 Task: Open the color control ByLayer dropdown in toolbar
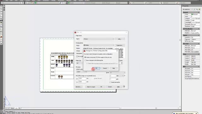pyautogui.click(x=75, y=3)
